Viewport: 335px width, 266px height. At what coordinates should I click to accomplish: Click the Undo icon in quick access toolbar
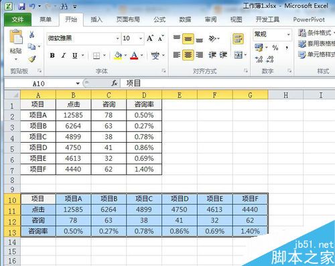click(x=33, y=6)
